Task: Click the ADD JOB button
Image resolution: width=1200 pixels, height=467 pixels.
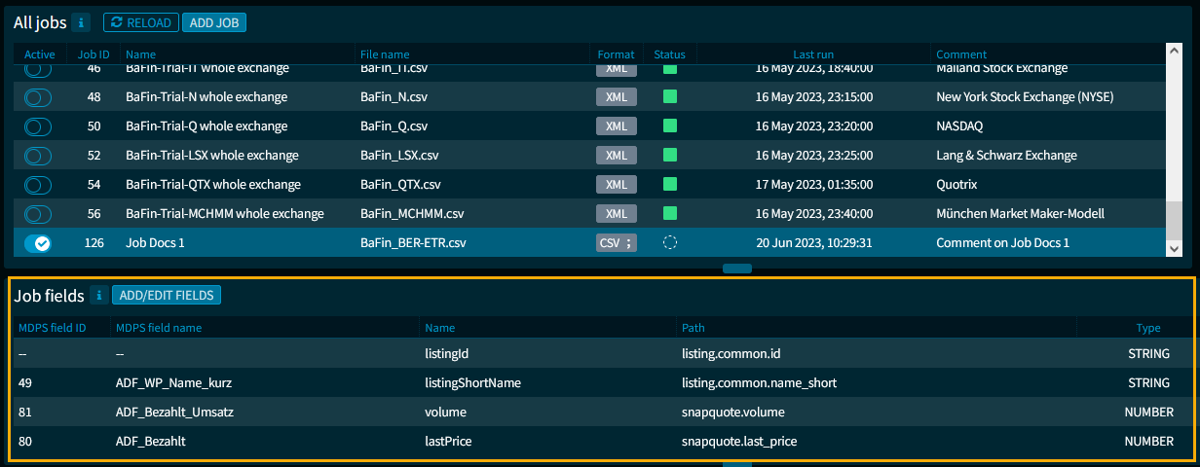Action: point(214,22)
